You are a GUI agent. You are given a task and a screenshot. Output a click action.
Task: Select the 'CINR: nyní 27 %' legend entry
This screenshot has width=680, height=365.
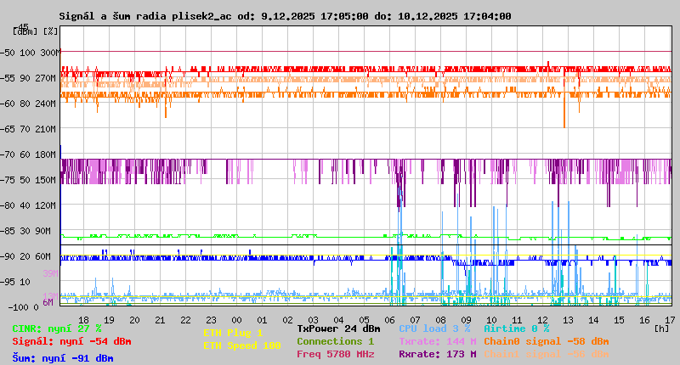[x=57, y=328]
